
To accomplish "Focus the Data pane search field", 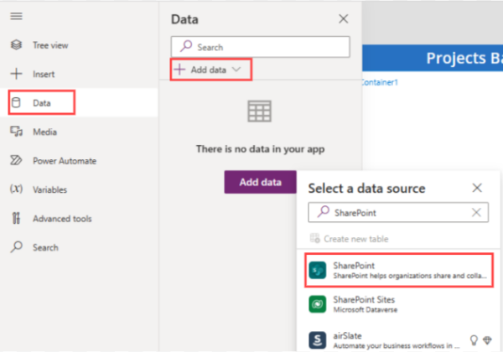I will pos(260,47).
